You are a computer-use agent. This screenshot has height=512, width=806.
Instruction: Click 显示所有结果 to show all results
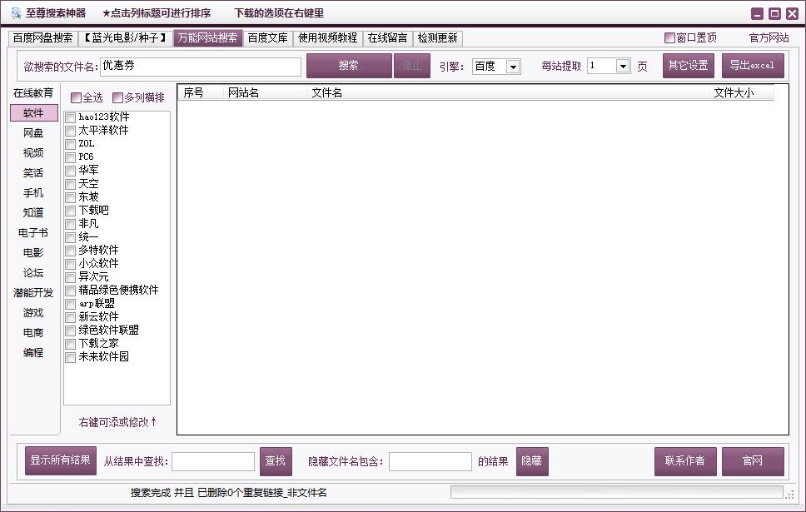[60, 460]
